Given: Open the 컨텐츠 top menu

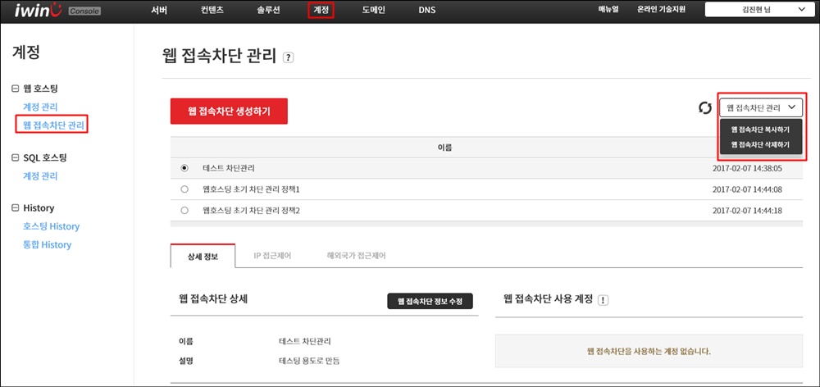Looking at the screenshot, I should 212,10.
